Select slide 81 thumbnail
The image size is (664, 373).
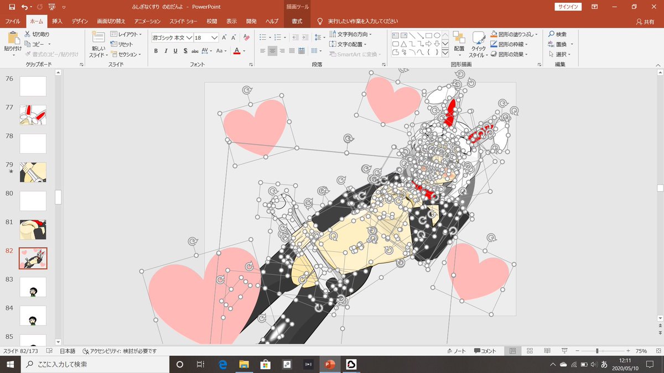point(33,229)
